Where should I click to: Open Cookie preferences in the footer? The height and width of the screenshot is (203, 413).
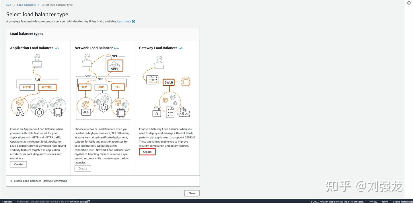click(x=403, y=202)
